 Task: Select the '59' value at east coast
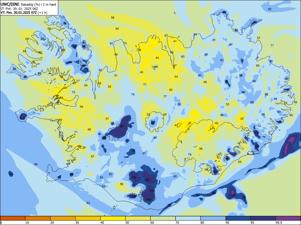(296, 102)
